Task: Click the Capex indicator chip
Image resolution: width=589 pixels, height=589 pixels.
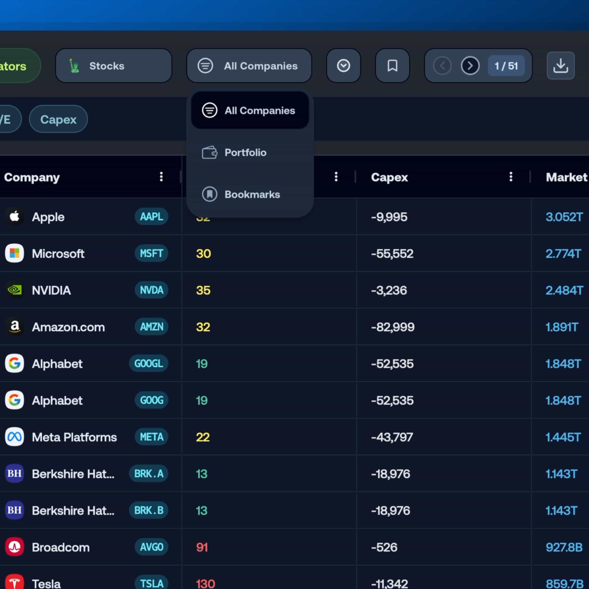Action: pyautogui.click(x=58, y=119)
